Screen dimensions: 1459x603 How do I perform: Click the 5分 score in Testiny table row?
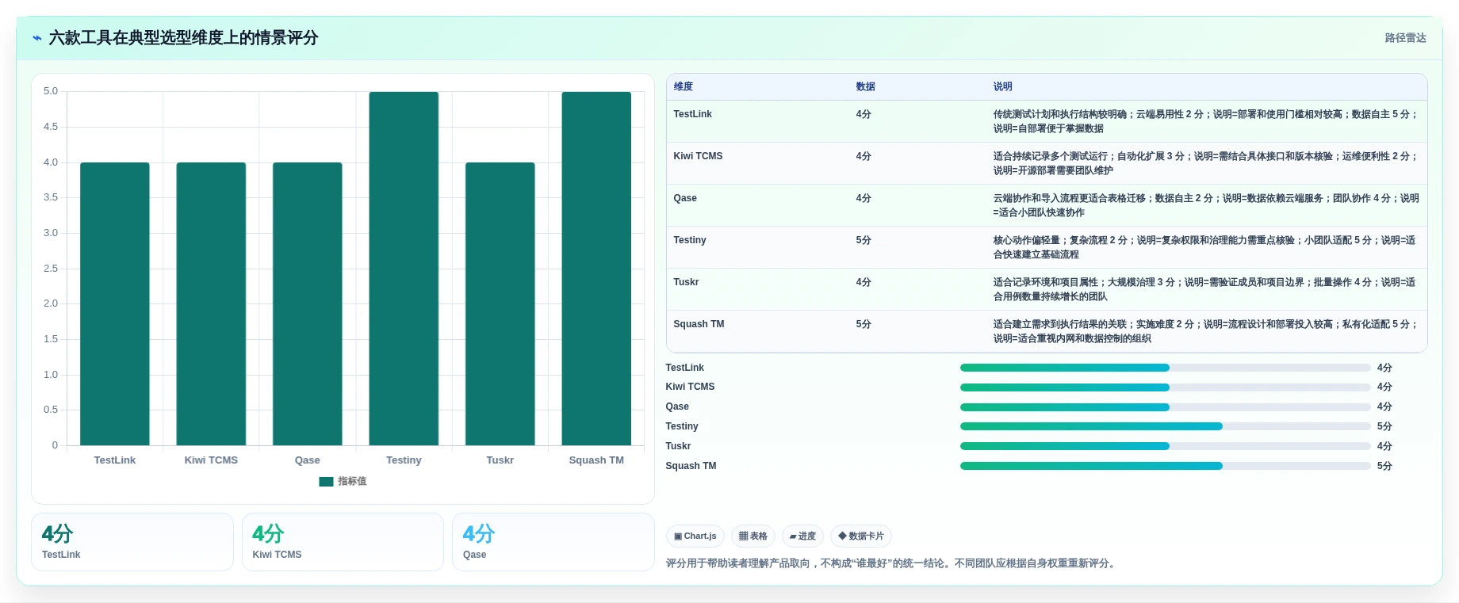point(864,240)
